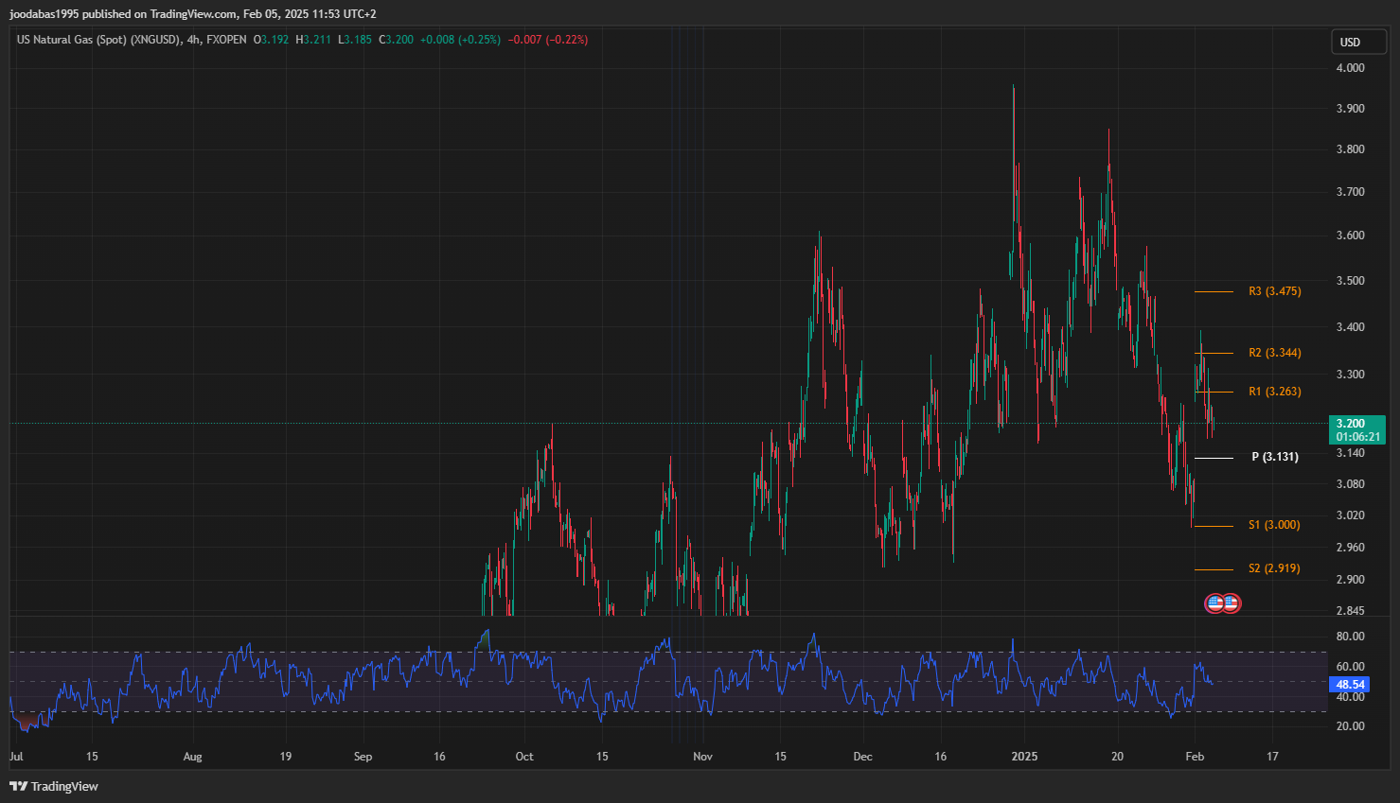
Task: Click the C3.200 close value in legend
Action: 396,40
